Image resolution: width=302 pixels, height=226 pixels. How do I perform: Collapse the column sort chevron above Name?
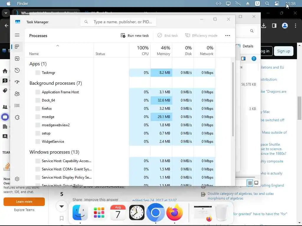click(x=58, y=46)
